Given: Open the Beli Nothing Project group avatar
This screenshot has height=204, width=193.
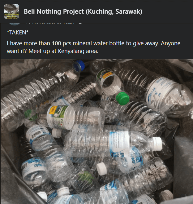Looking at the screenshot, I should click(11, 11).
